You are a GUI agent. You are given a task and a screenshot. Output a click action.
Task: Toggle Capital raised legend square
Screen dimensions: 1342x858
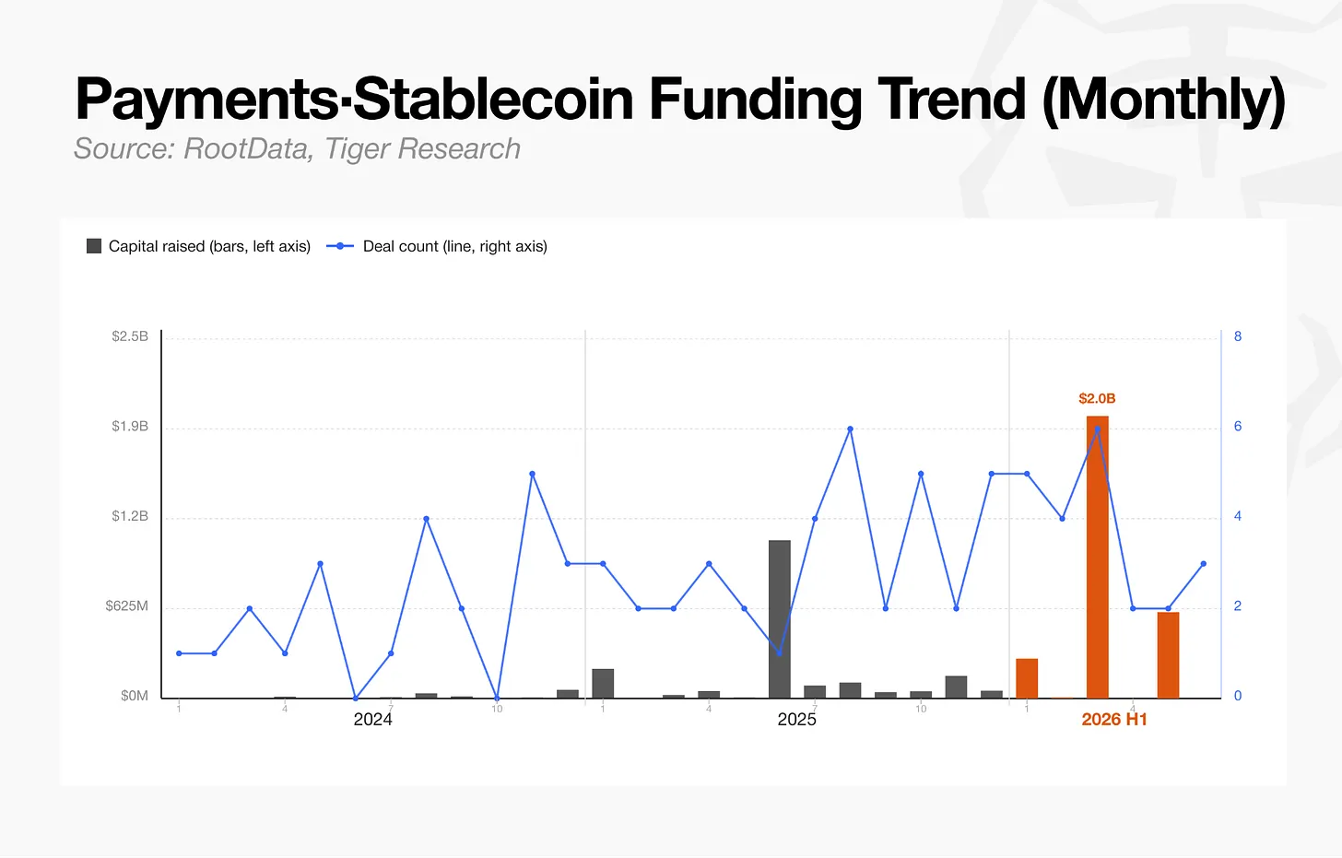(x=94, y=246)
